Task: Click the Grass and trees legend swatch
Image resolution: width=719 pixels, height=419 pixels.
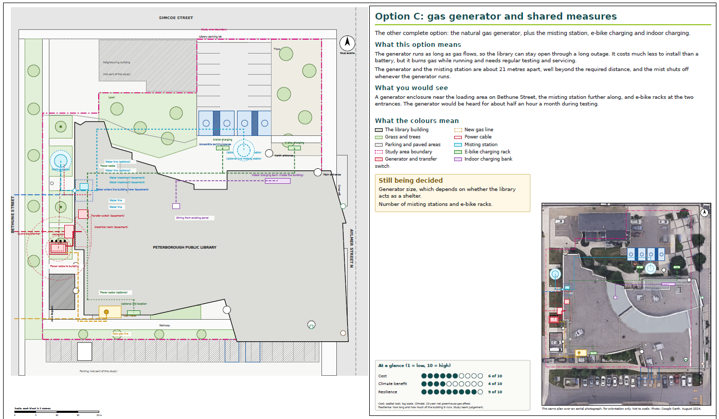Action: [379, 137]
